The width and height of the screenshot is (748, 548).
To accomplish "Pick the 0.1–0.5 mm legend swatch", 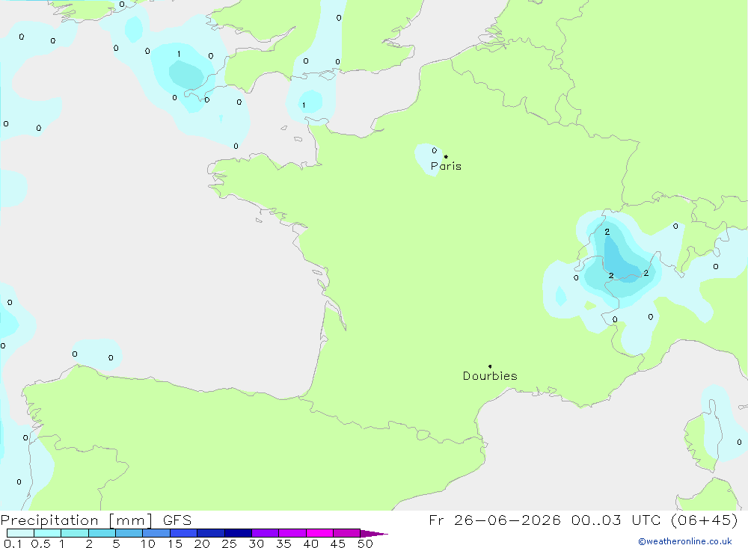I will [x=20, y=533].
